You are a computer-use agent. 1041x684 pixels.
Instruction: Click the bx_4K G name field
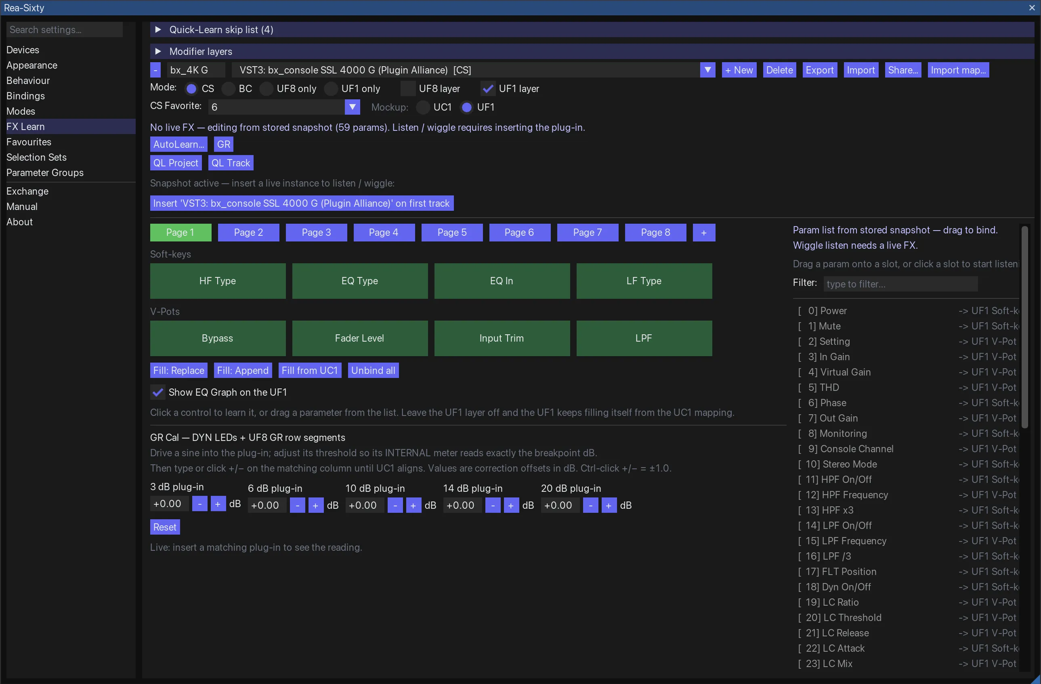coord(196,70)
